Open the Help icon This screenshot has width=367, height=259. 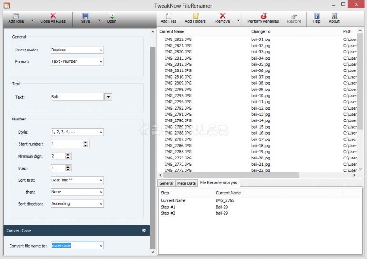click(316, 16)
